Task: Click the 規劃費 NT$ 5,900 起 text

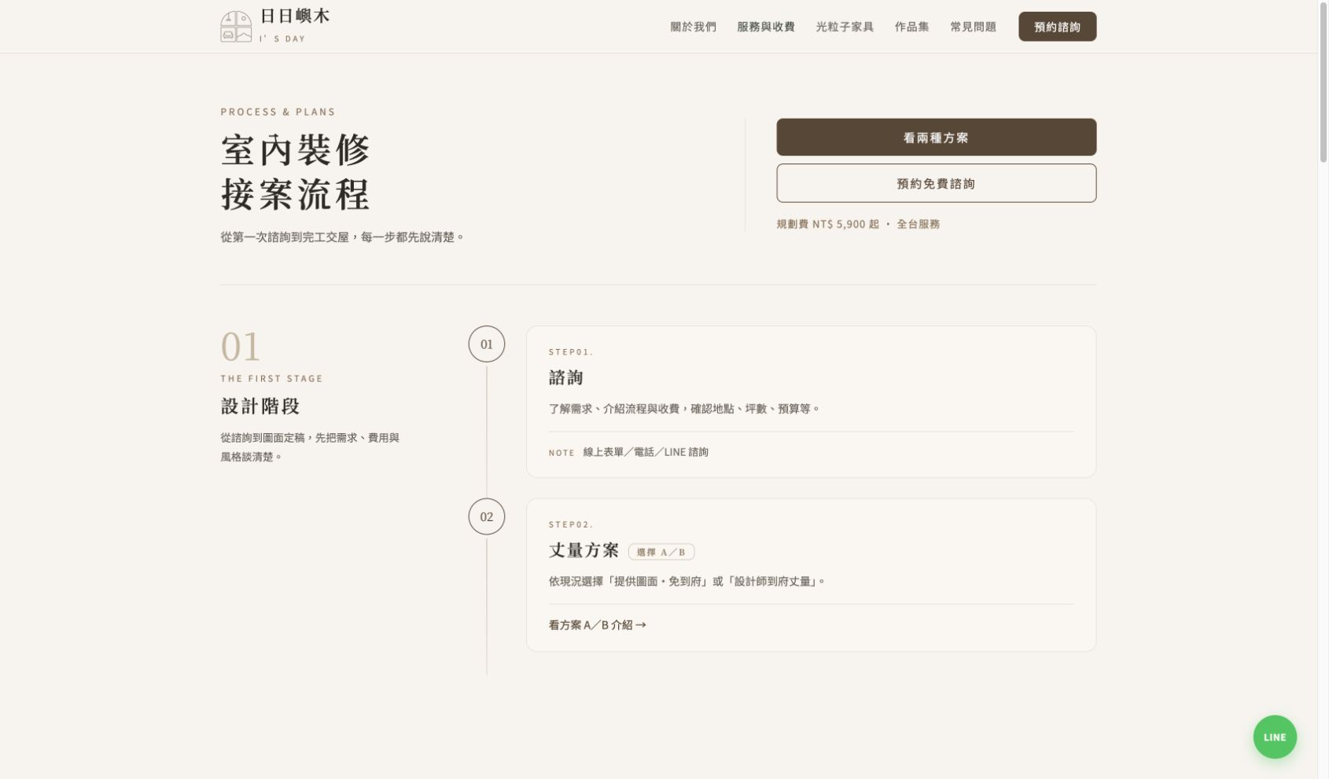Action: (x=827, y=224)
